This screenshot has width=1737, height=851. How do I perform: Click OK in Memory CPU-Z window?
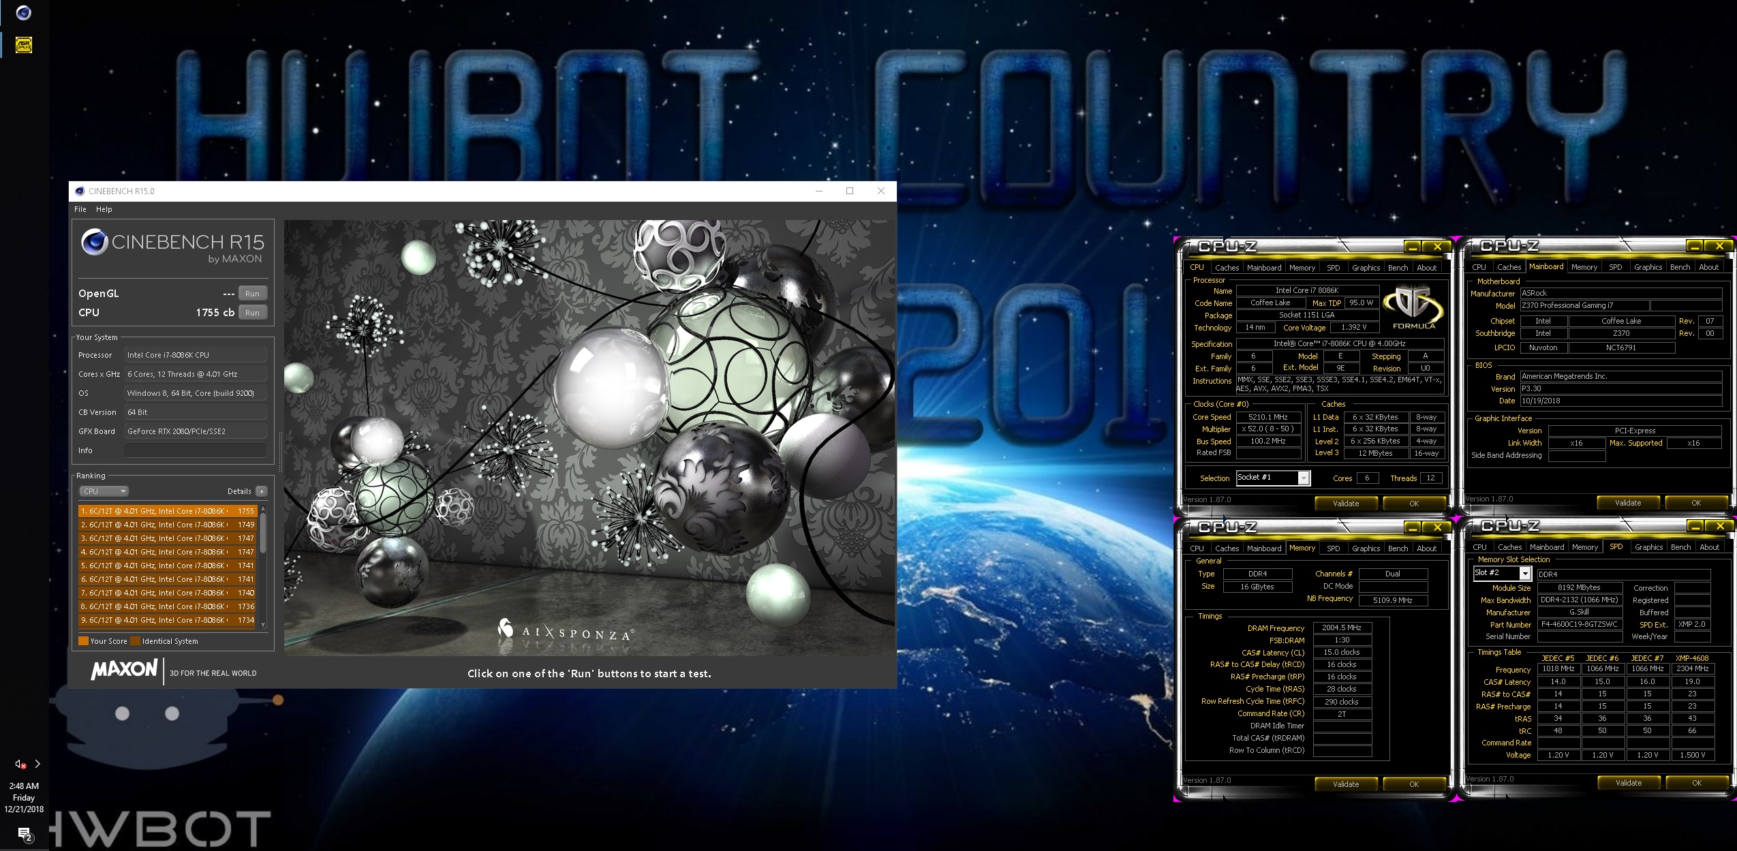1414,784
